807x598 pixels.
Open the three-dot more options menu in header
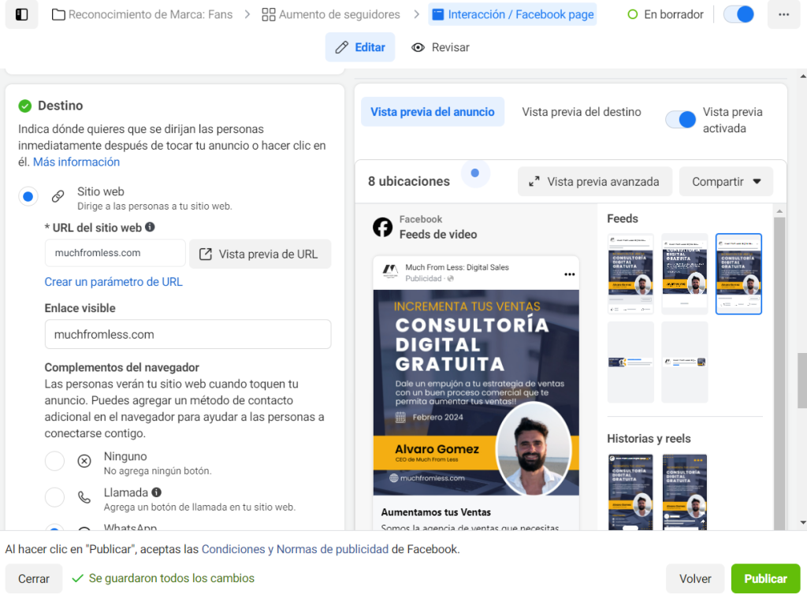783,14
